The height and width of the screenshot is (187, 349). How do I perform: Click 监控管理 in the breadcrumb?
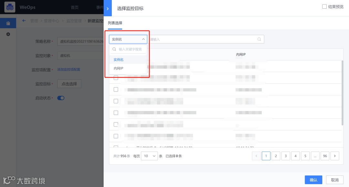click(x=74, y=21)
